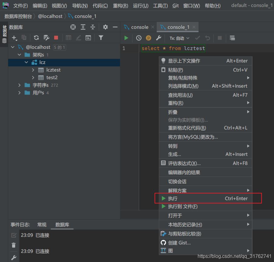
Task: Click the collapse all icon in database panel
Action: click(93, 27)
